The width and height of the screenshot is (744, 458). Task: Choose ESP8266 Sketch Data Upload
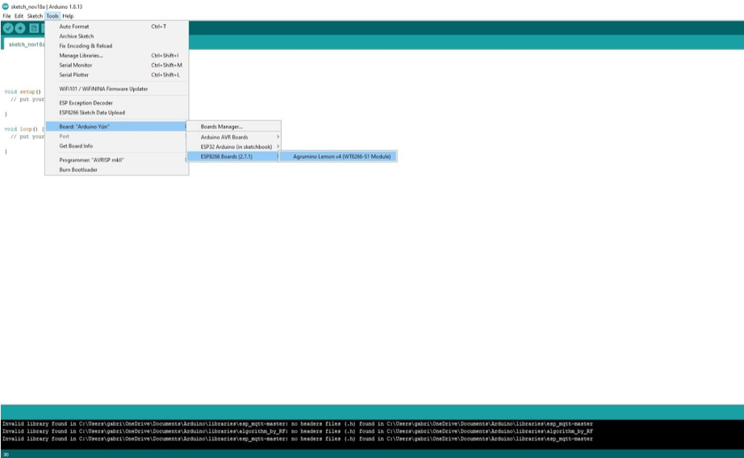tap(117, 113)
